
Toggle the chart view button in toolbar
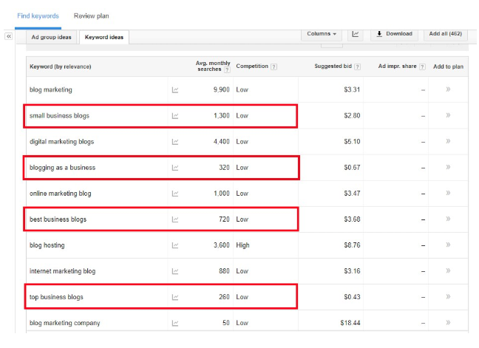(356, 34)
